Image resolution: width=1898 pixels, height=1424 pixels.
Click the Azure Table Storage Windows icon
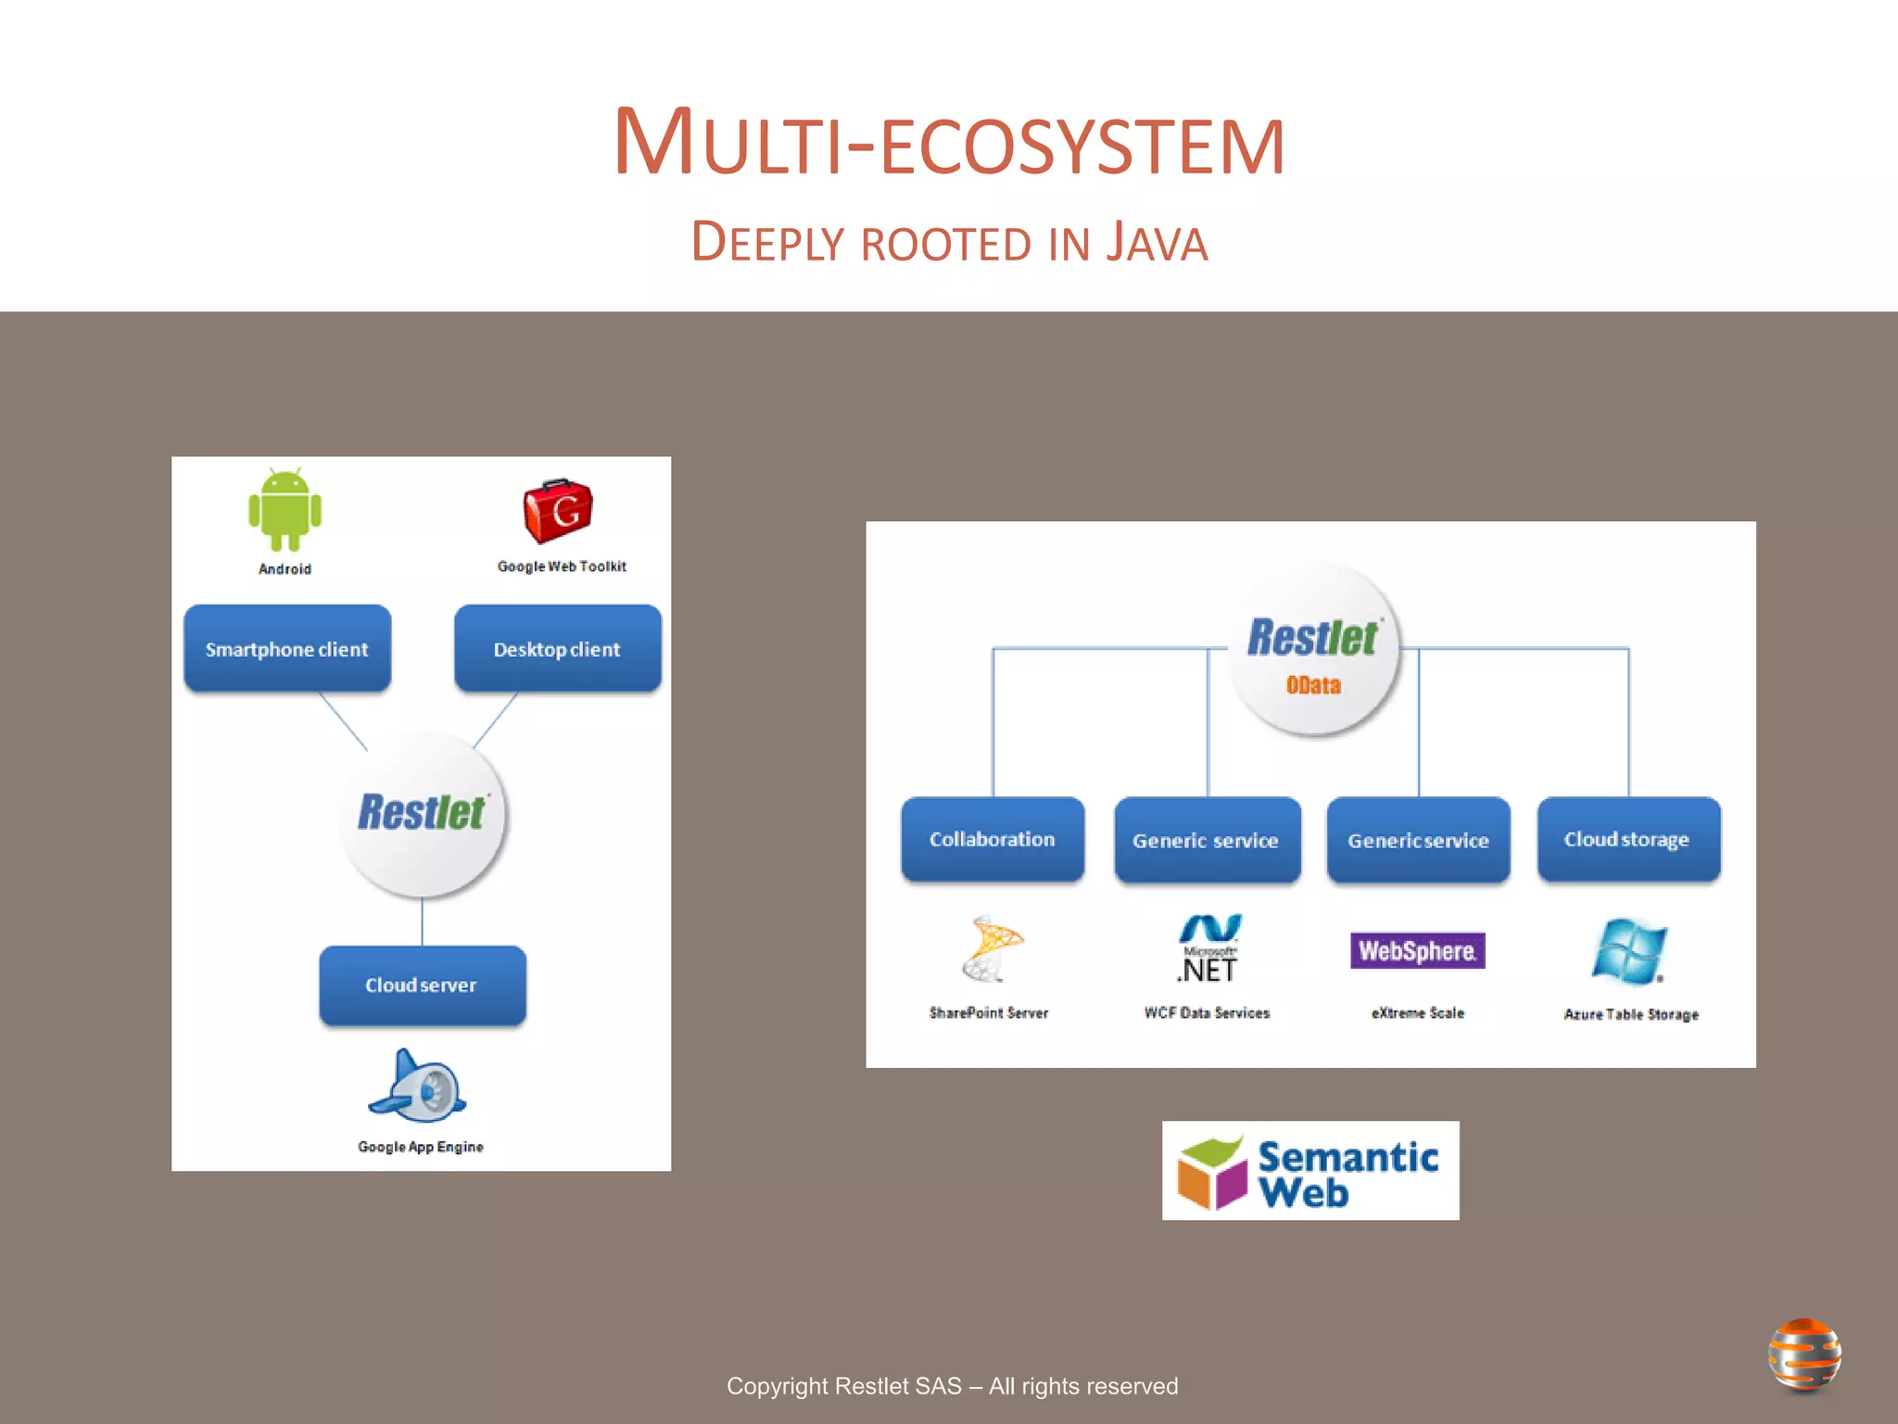point(1629,951)
